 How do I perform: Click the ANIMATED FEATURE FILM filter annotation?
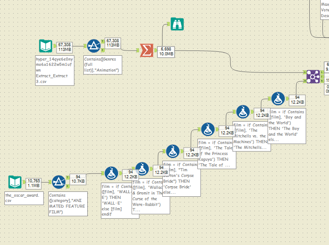[x=68, y=204]
